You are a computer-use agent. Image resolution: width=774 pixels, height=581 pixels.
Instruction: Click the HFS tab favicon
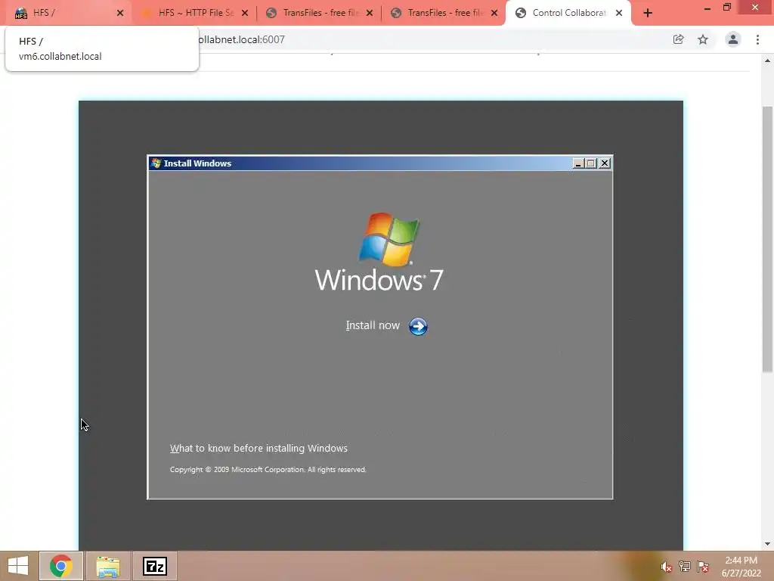pos(20,14)
